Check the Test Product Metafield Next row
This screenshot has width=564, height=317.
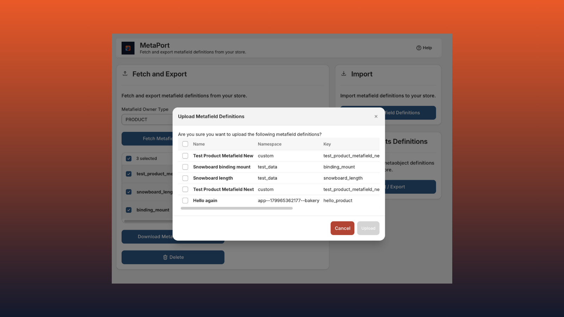(x=185, y=189)
